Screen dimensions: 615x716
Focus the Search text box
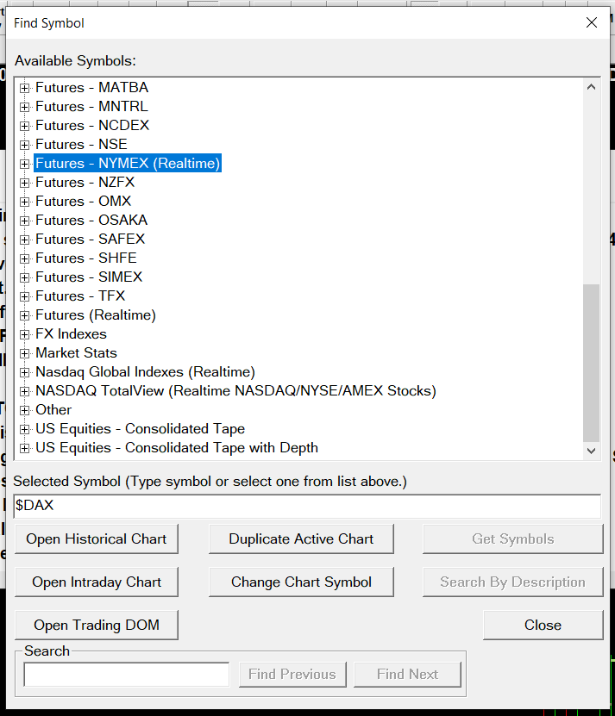[127, 675]
